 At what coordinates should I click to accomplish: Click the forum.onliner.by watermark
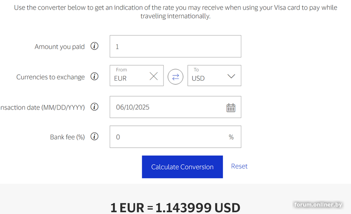[318, 205]
